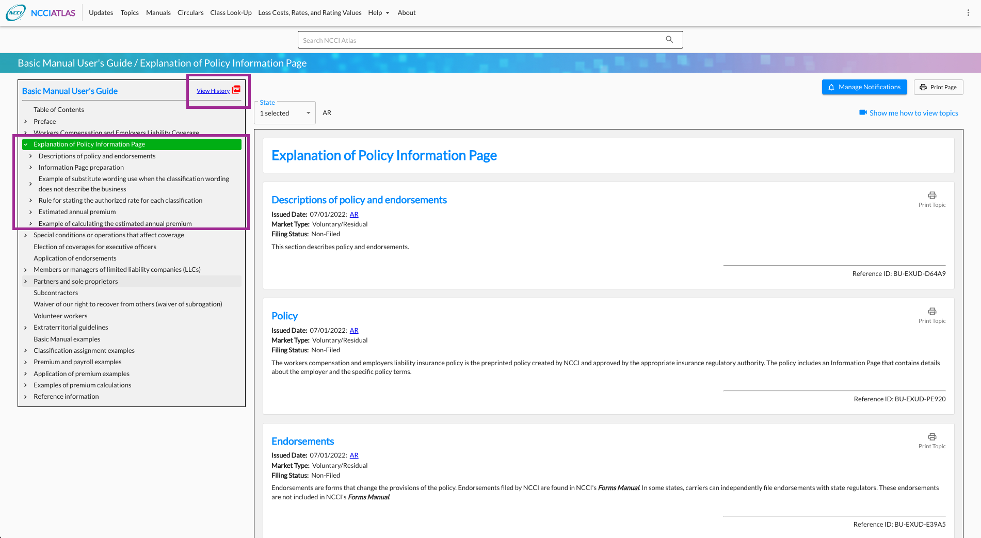
Task: Click the Policy topic heading
Action: pos(284,316)
